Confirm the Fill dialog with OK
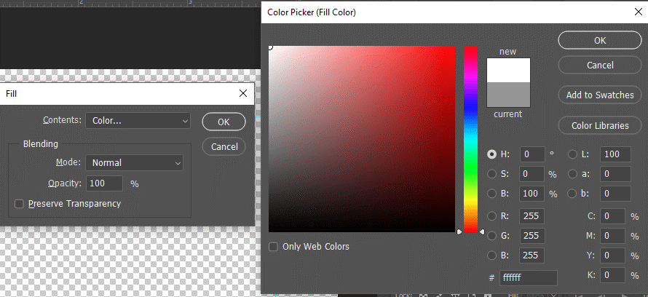The width and height of the screenshot is (648, 297). coord(224,122)
